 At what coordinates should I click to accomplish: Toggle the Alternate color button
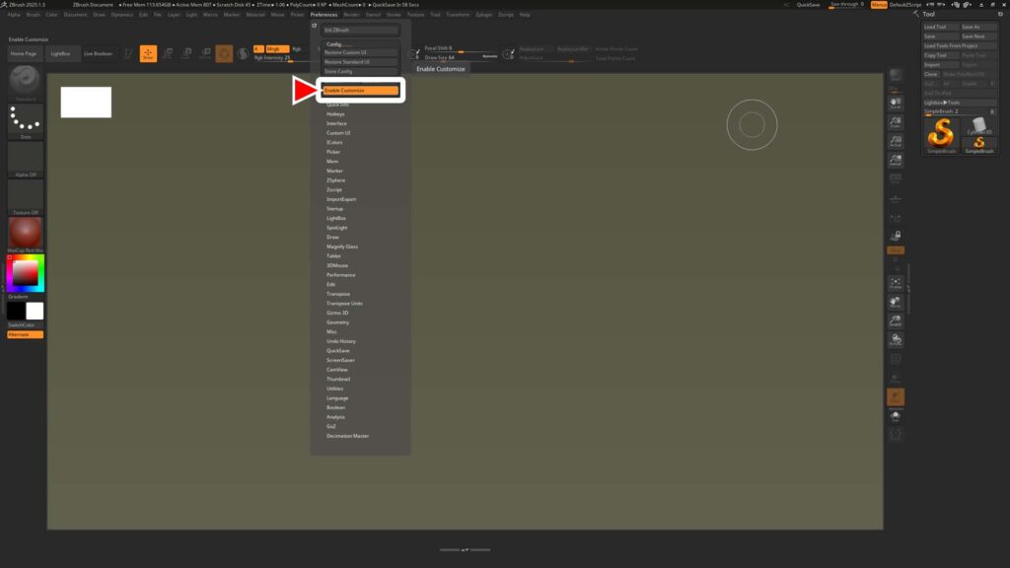pos(25,334)
